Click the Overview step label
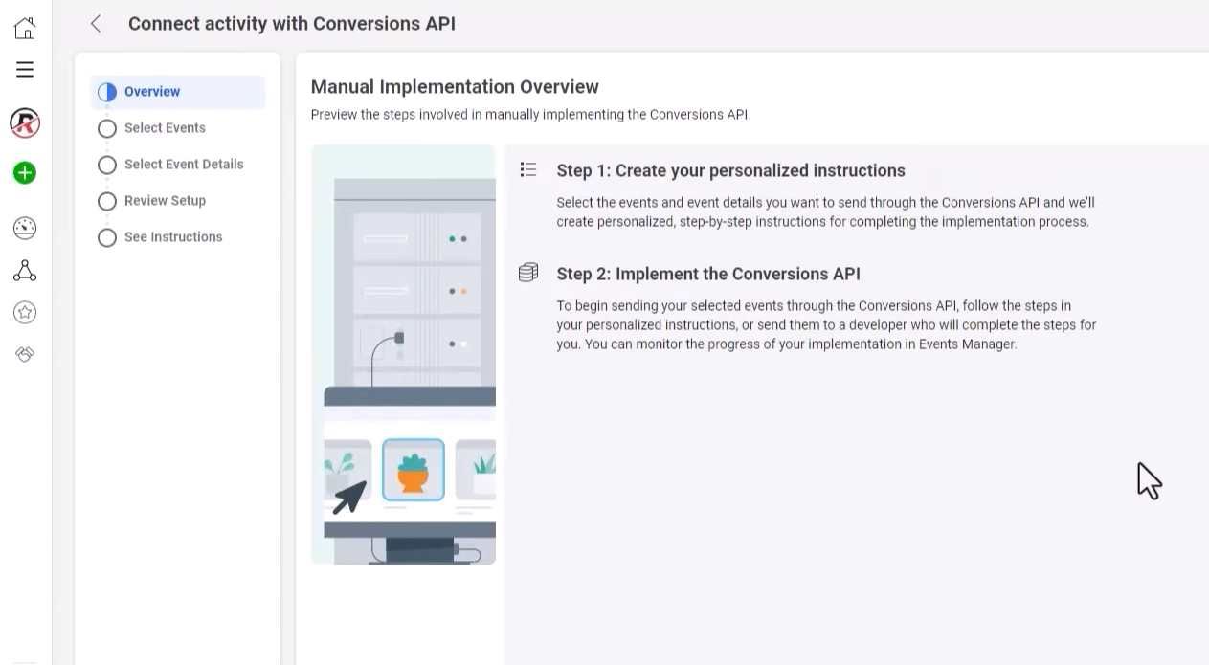The width and height of the screenshot is (1209, 665). tap(152, 92)
